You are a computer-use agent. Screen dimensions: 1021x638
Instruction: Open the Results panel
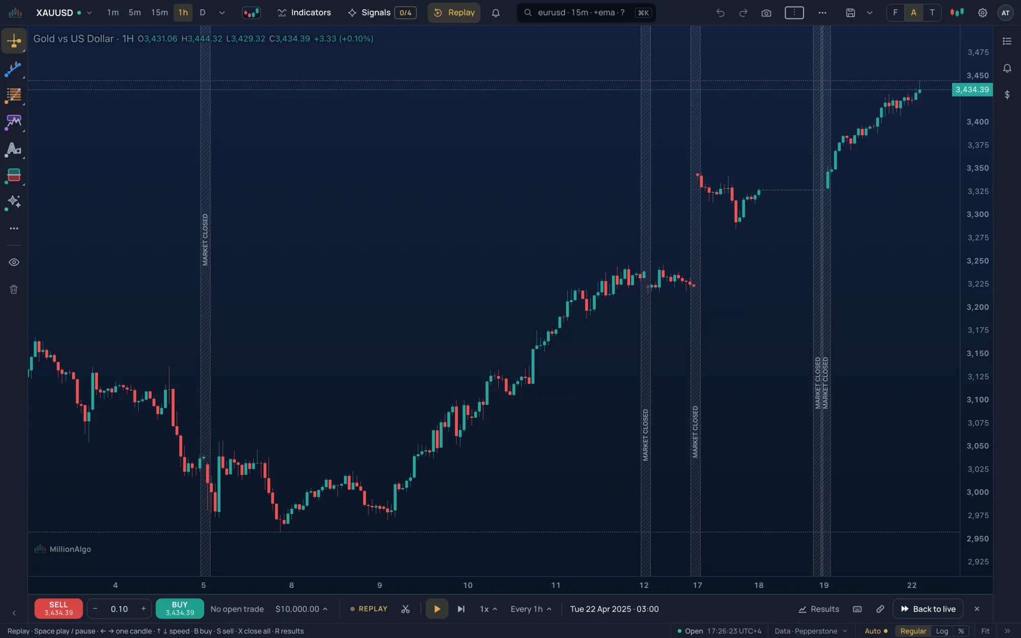[x=819, y=609]
